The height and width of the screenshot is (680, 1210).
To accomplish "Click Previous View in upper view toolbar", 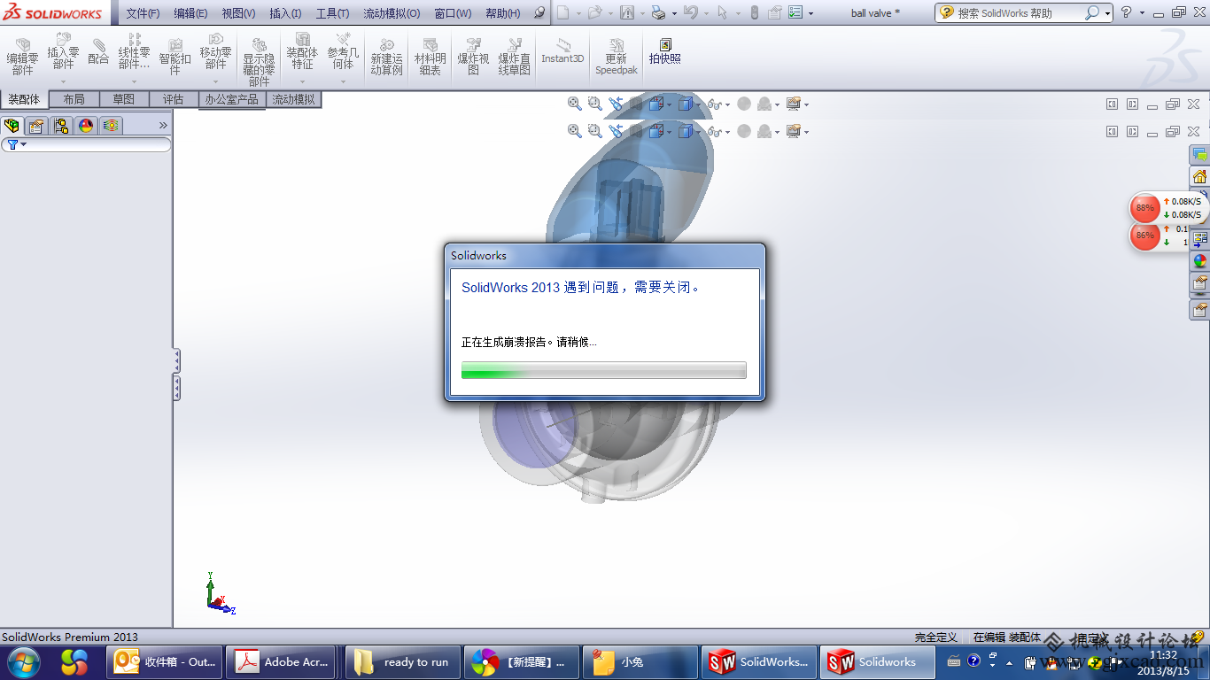I will point(616,104).
